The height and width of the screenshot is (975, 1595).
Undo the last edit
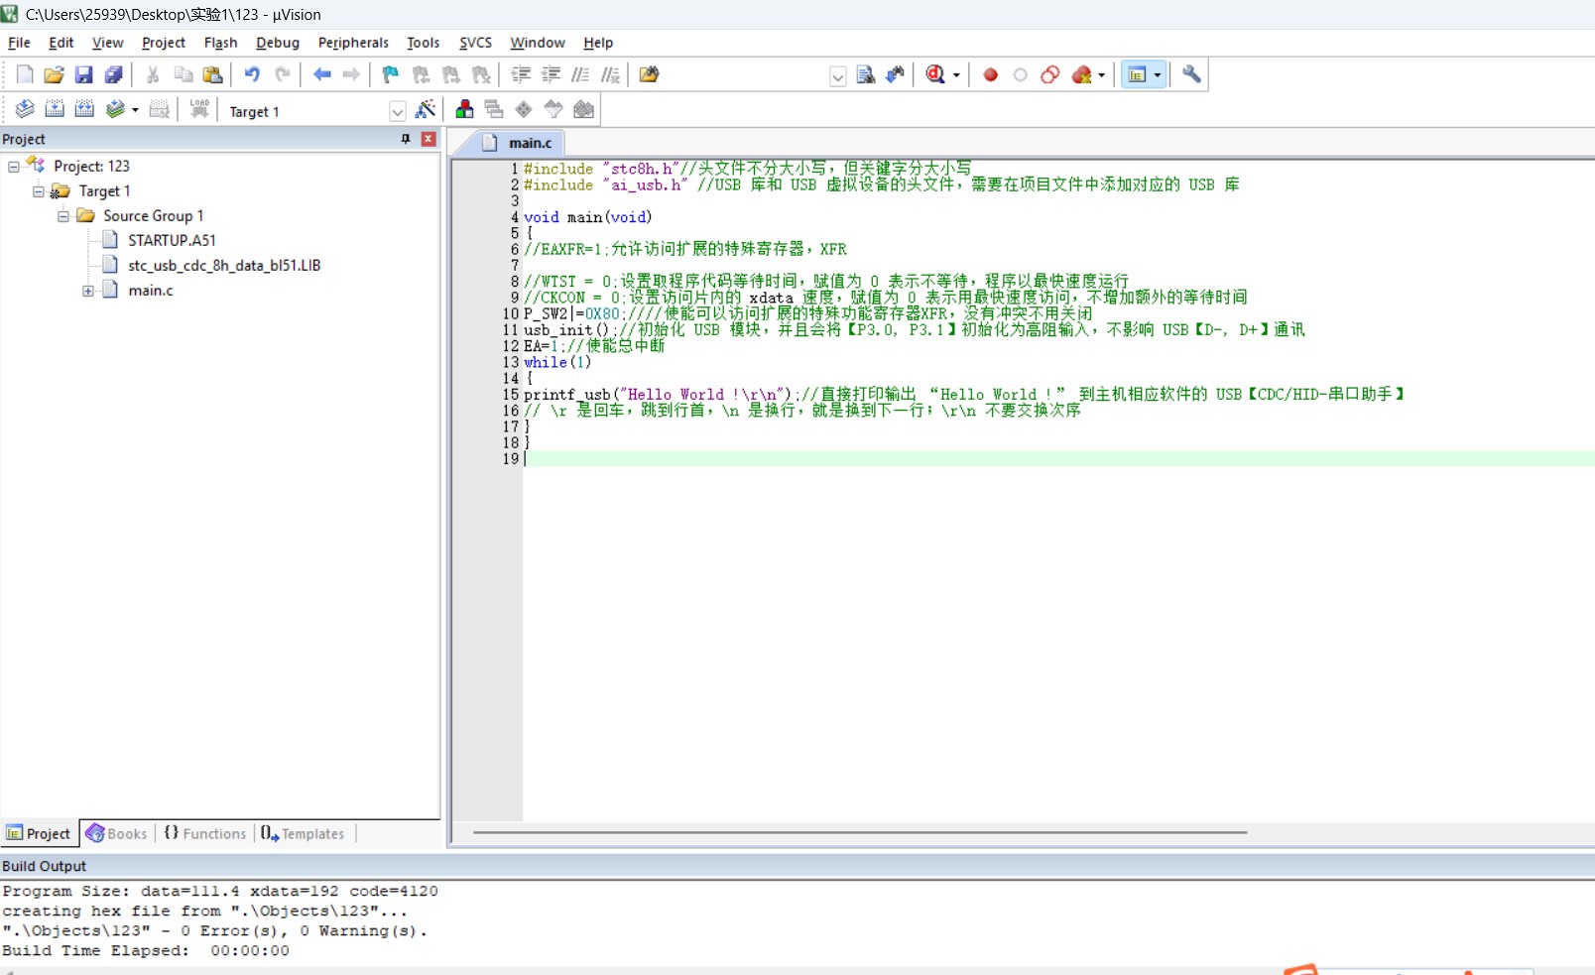click(x=252, y=74)
